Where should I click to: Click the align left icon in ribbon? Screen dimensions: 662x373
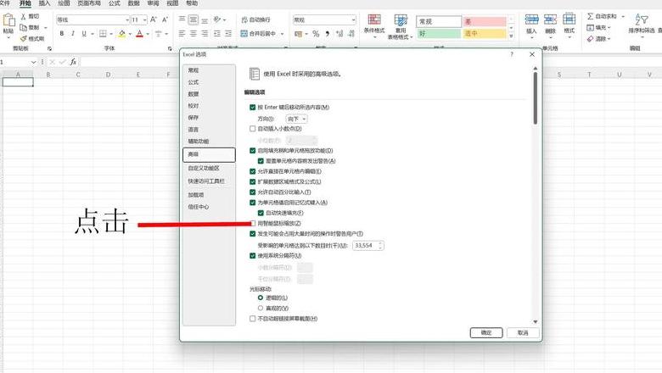point(182,33)
